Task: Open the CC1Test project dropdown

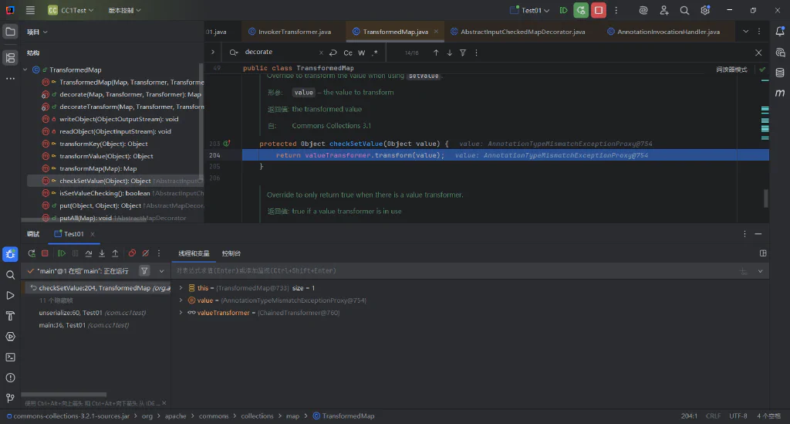Action: [x=70, y=10]
